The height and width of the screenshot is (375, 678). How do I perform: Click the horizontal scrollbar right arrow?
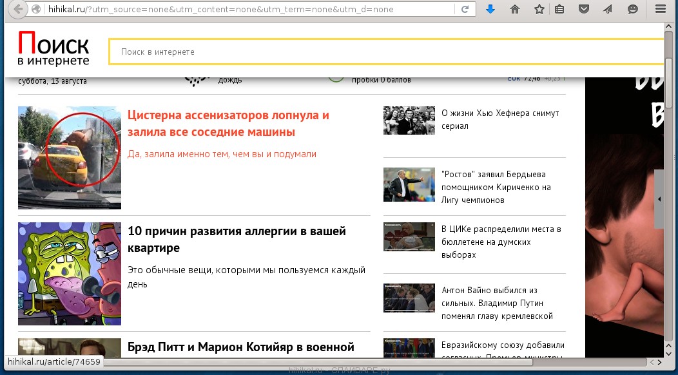click(660, 362)
